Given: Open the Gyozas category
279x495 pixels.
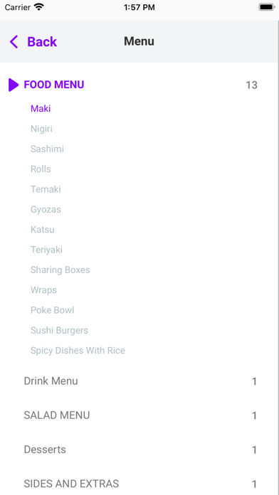Looking at the screenshot, I should (x=46, y=209).
